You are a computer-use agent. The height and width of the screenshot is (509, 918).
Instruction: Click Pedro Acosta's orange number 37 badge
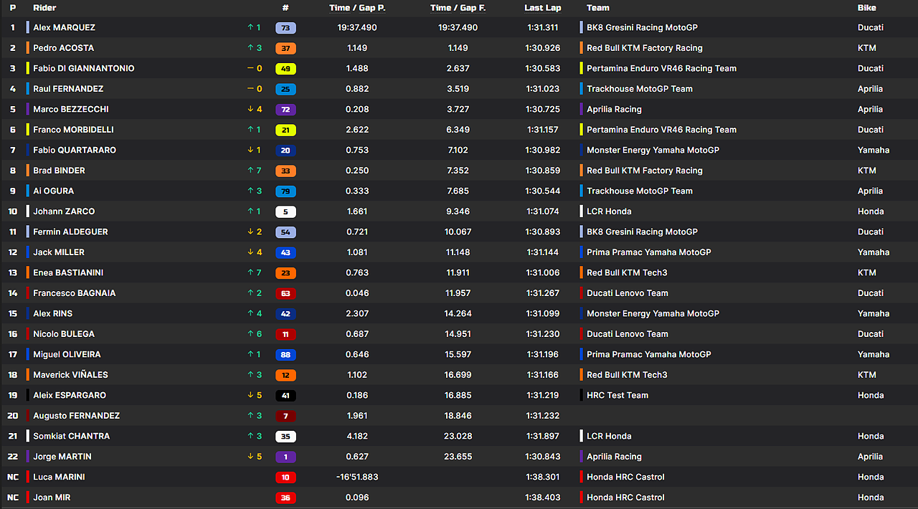285,48
